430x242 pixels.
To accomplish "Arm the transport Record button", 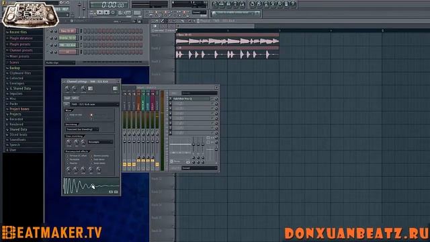I will click(x=113, y=13).
